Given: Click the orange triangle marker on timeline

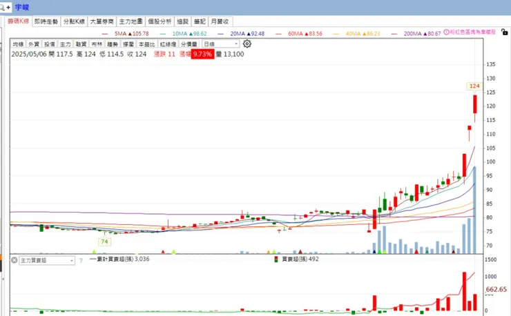Looking at the screenshot, I should pos(269,252).
